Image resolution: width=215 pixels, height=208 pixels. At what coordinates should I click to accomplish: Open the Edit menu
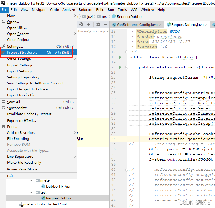point(14,10)
